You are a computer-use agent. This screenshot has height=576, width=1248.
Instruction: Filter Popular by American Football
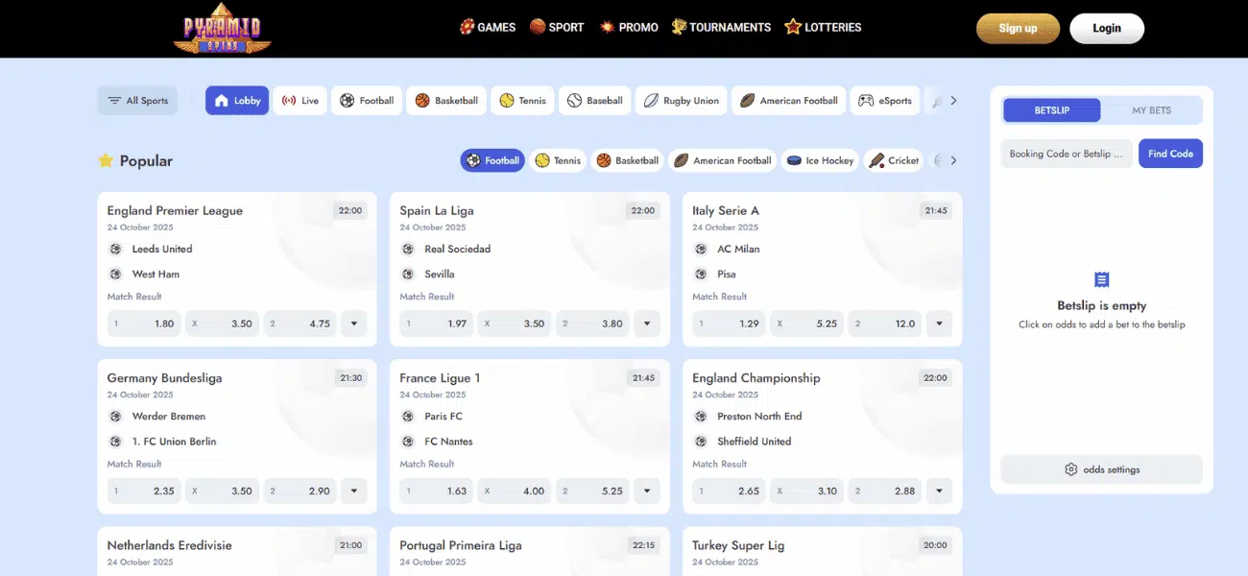pos(722,160)
